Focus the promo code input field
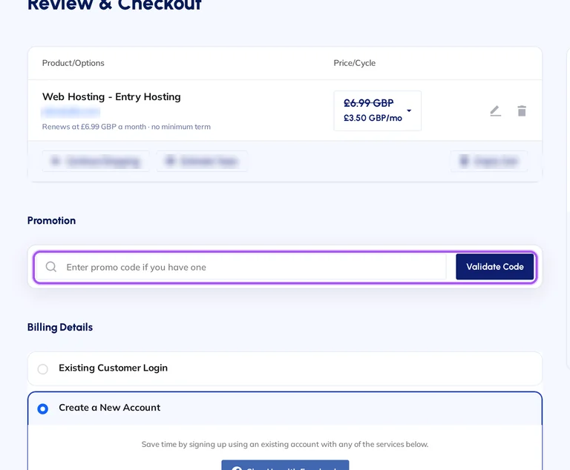570x470 pixels. pos(241,267)
